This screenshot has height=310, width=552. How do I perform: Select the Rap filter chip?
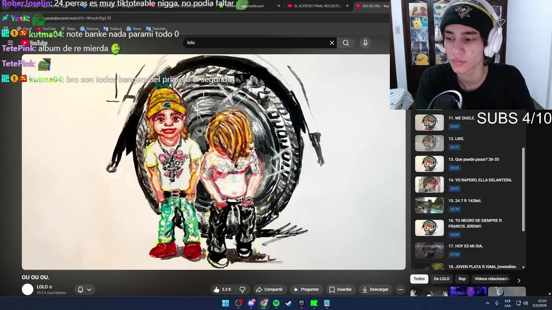(462, 279)
